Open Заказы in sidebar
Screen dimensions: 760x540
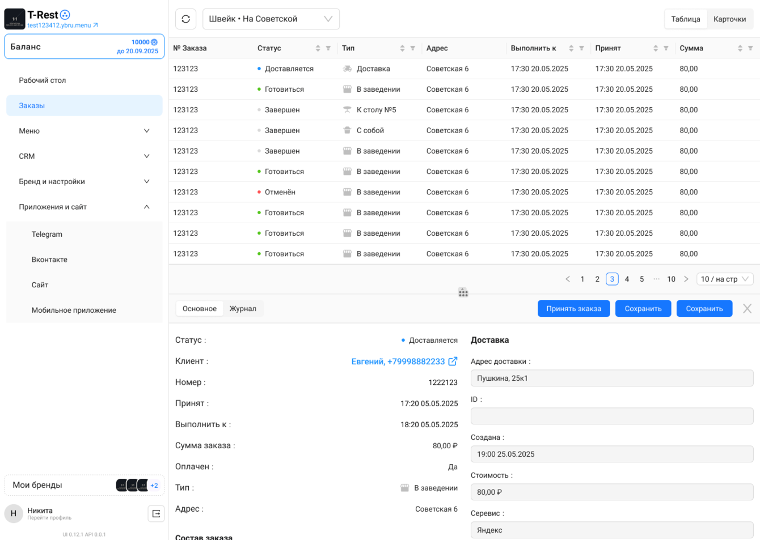point(85,105)
